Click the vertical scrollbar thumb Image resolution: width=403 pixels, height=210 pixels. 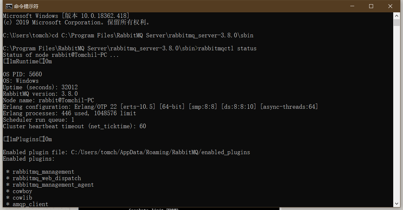[x=396, y=22]
